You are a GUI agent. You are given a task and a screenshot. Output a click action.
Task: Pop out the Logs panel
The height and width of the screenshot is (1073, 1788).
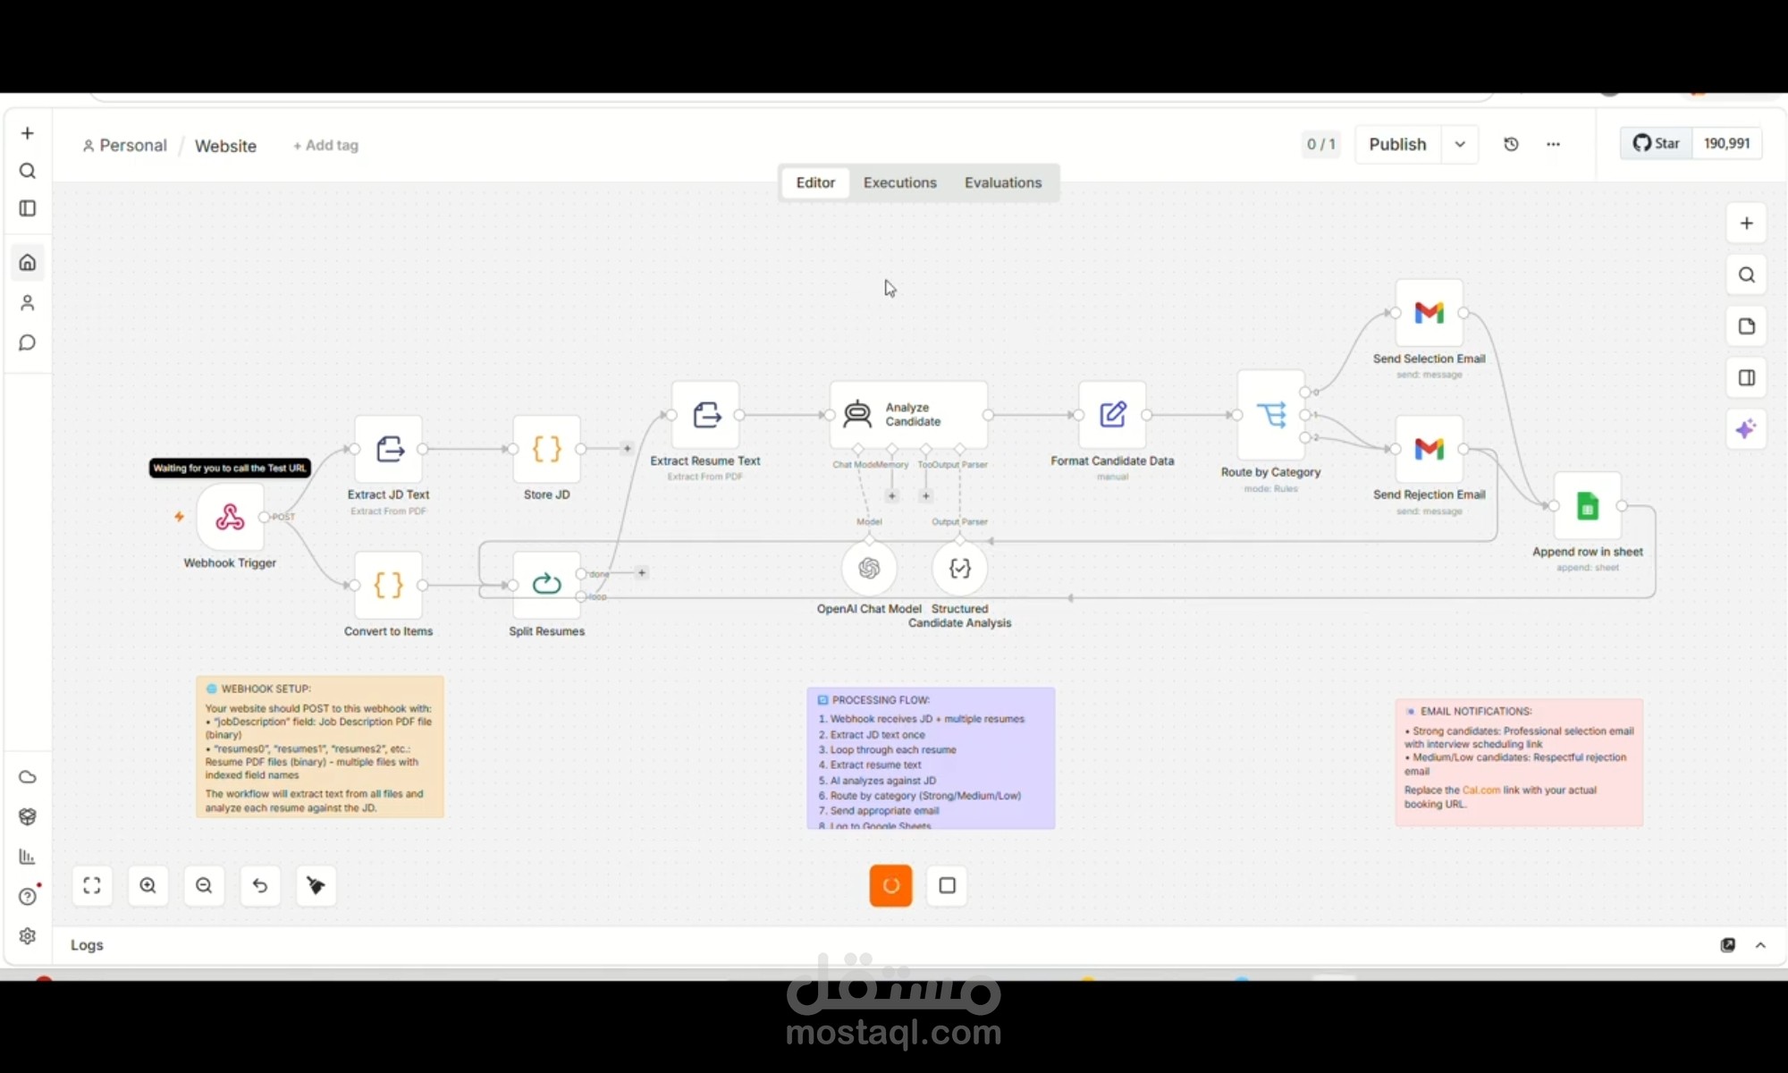tap(1728, 945)
